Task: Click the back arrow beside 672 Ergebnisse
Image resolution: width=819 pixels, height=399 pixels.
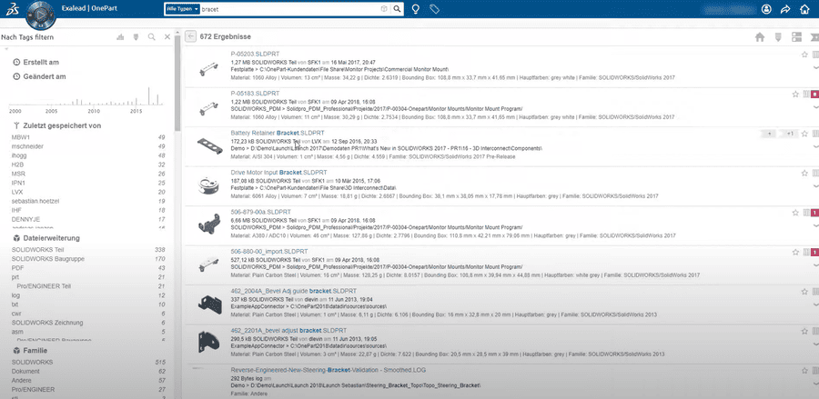Action: [190, 37]
